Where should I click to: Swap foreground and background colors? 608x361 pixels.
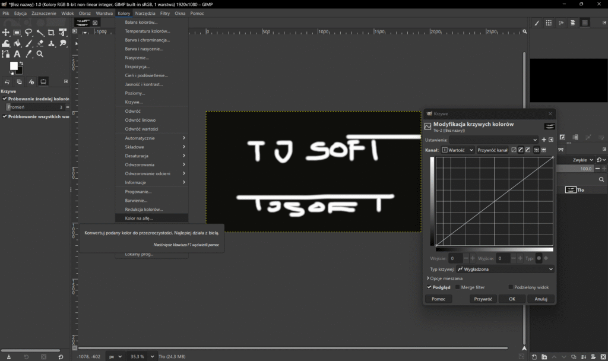(x=21, y=63)
